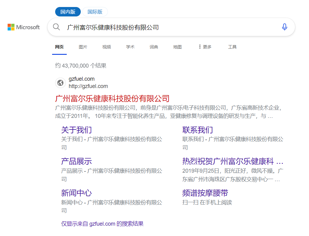Open the 图片 tab
309x236 pixels.
(x=83, y=47)
